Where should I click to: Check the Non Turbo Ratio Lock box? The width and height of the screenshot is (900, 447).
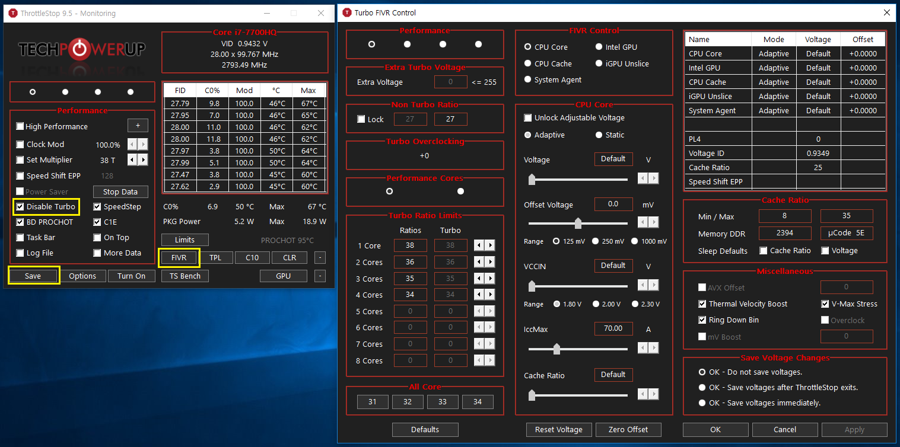(x=361, y=119)
